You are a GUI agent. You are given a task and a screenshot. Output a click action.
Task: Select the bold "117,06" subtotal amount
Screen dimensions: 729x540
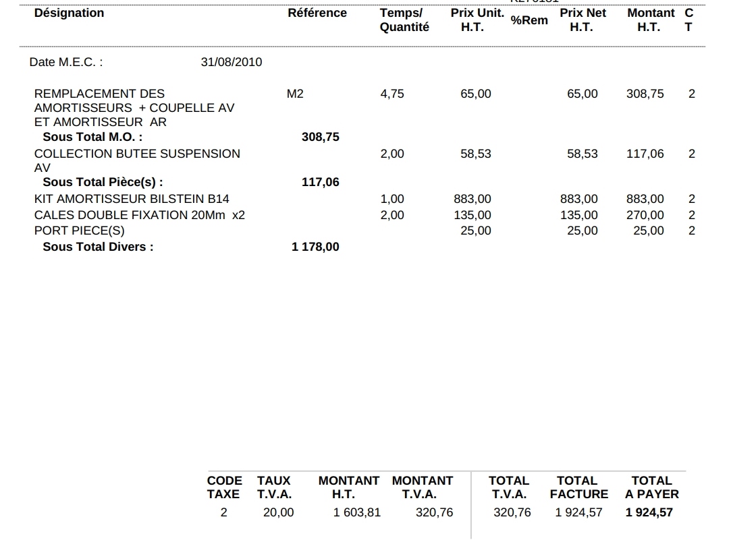click(321, 182)
